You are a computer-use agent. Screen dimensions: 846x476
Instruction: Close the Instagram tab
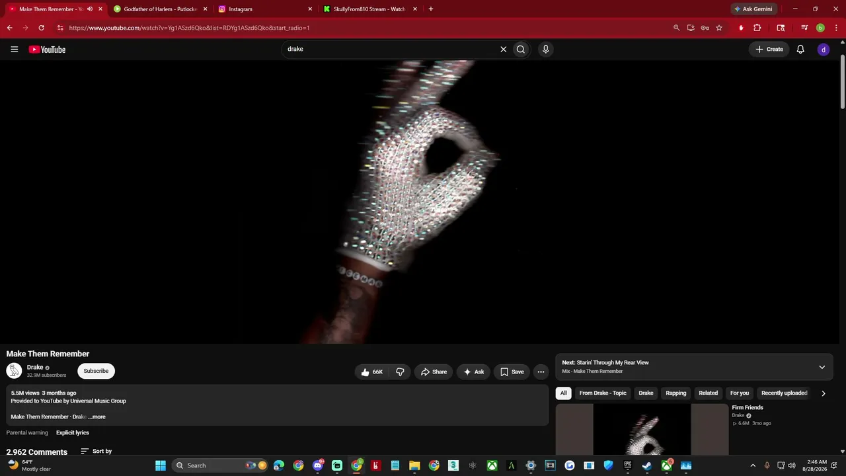coord(310,9)
